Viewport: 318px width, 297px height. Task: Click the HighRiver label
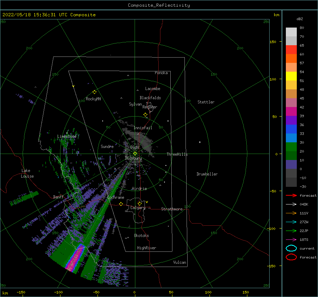point(147,248)
